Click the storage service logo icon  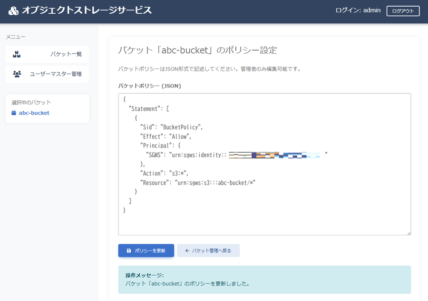tap(13, 11)
